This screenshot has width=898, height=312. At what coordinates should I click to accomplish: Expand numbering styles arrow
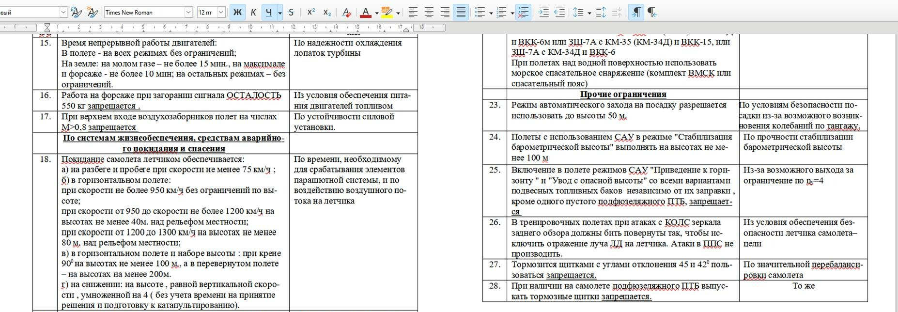coord(512,12)
